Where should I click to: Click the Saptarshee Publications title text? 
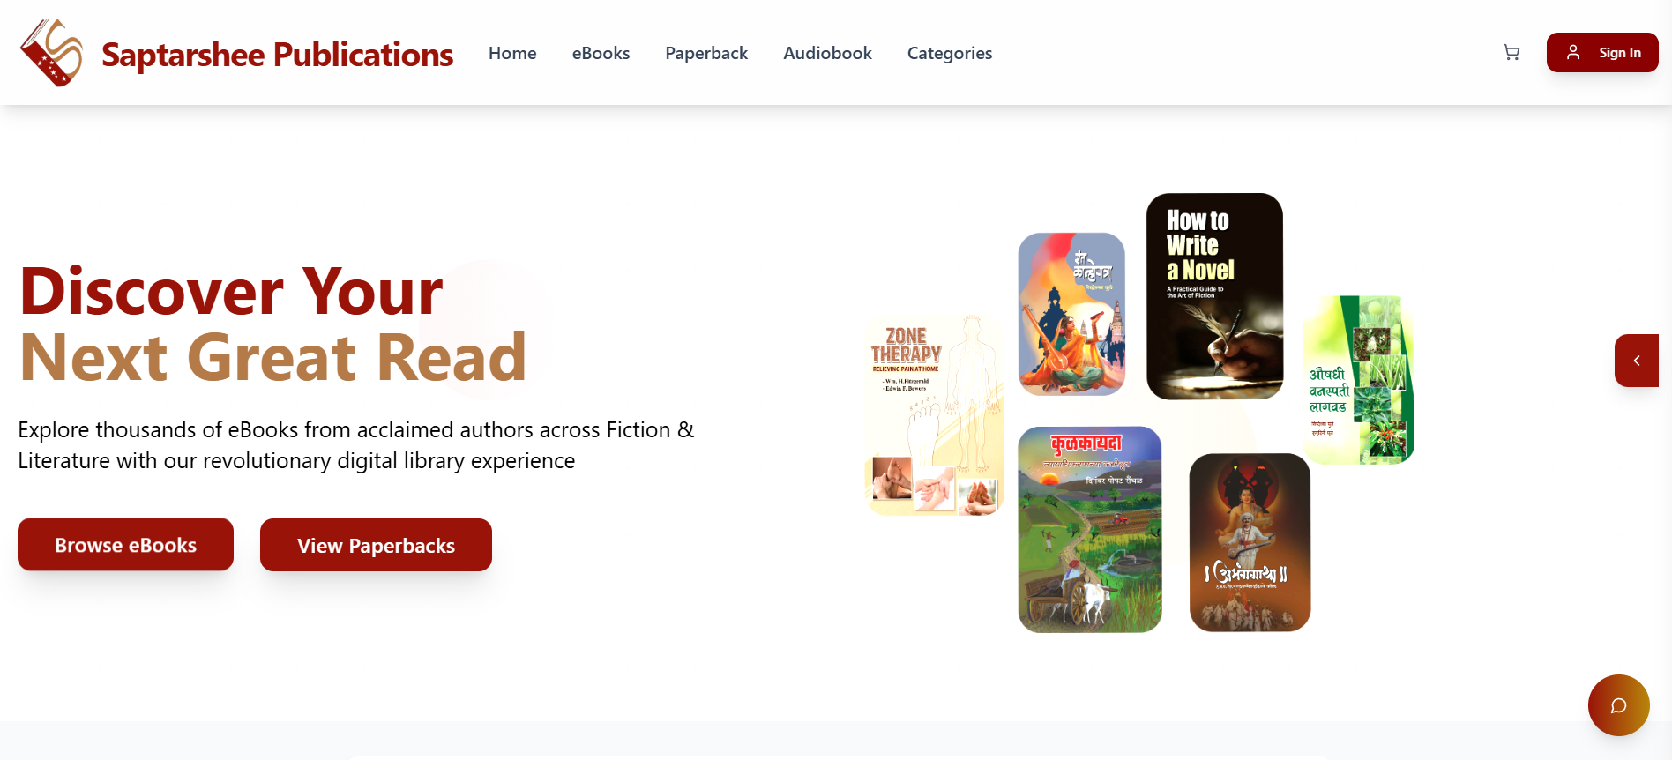point(277,54)
